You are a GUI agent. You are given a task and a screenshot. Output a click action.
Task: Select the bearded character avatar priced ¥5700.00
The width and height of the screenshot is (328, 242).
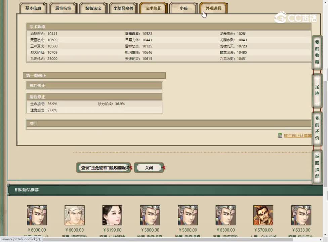263,215
